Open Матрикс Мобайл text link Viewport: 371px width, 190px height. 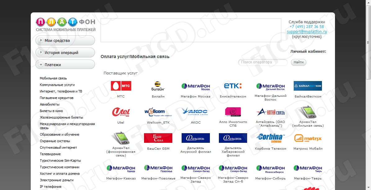308,149
